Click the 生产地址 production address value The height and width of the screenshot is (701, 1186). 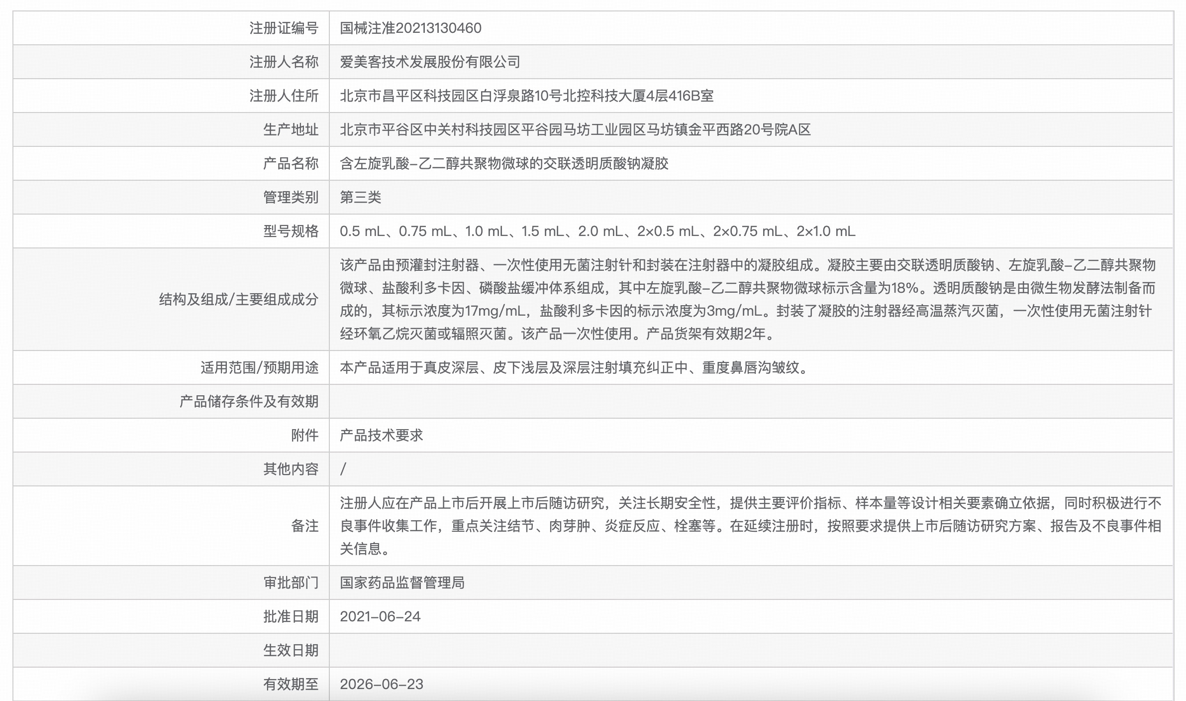[575, 129]
